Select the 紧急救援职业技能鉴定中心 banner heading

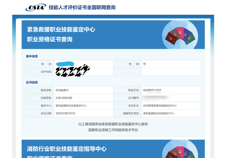[x=61, y=29]
